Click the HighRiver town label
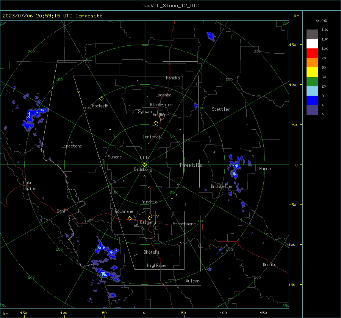341x318 pixels. click(157, 265)
